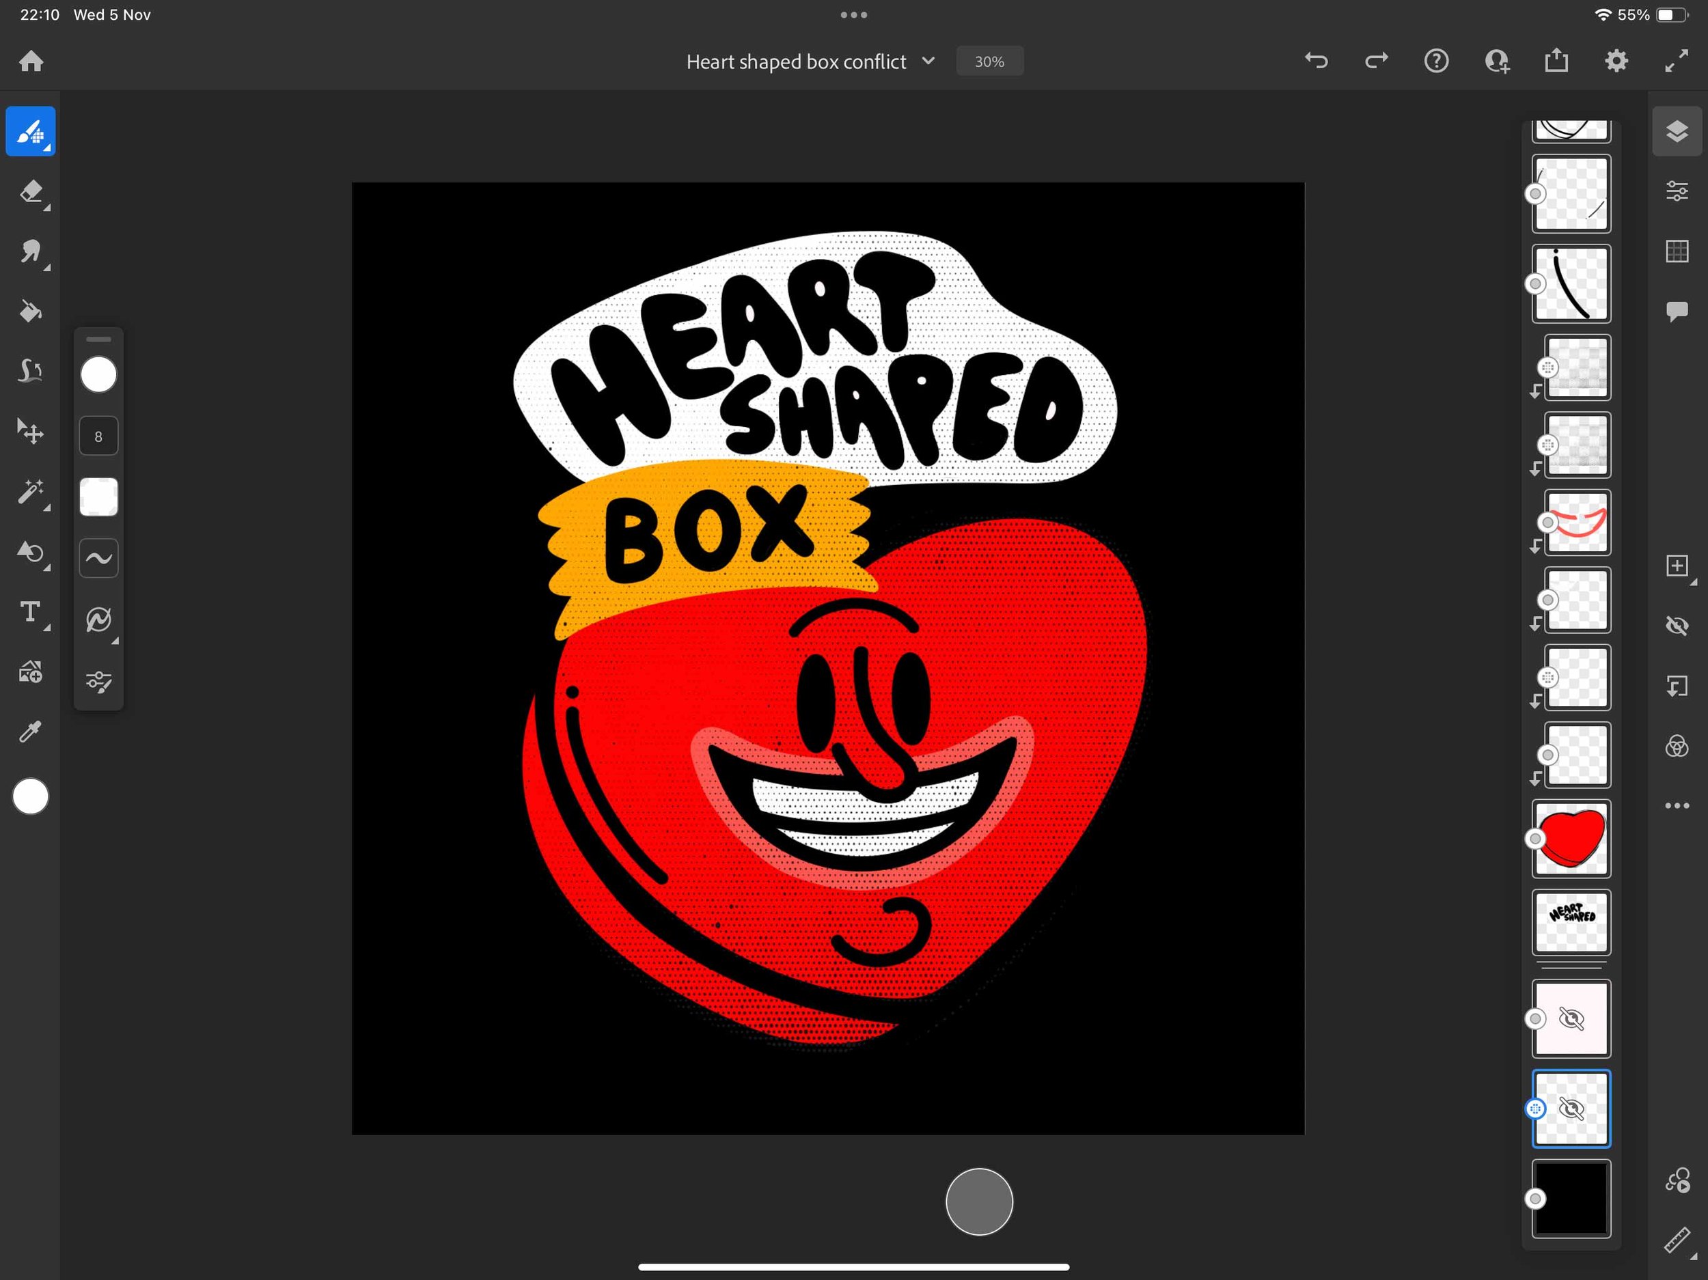Open pressure dynamics brush option

pyautogui.click(x=99, y=619)
